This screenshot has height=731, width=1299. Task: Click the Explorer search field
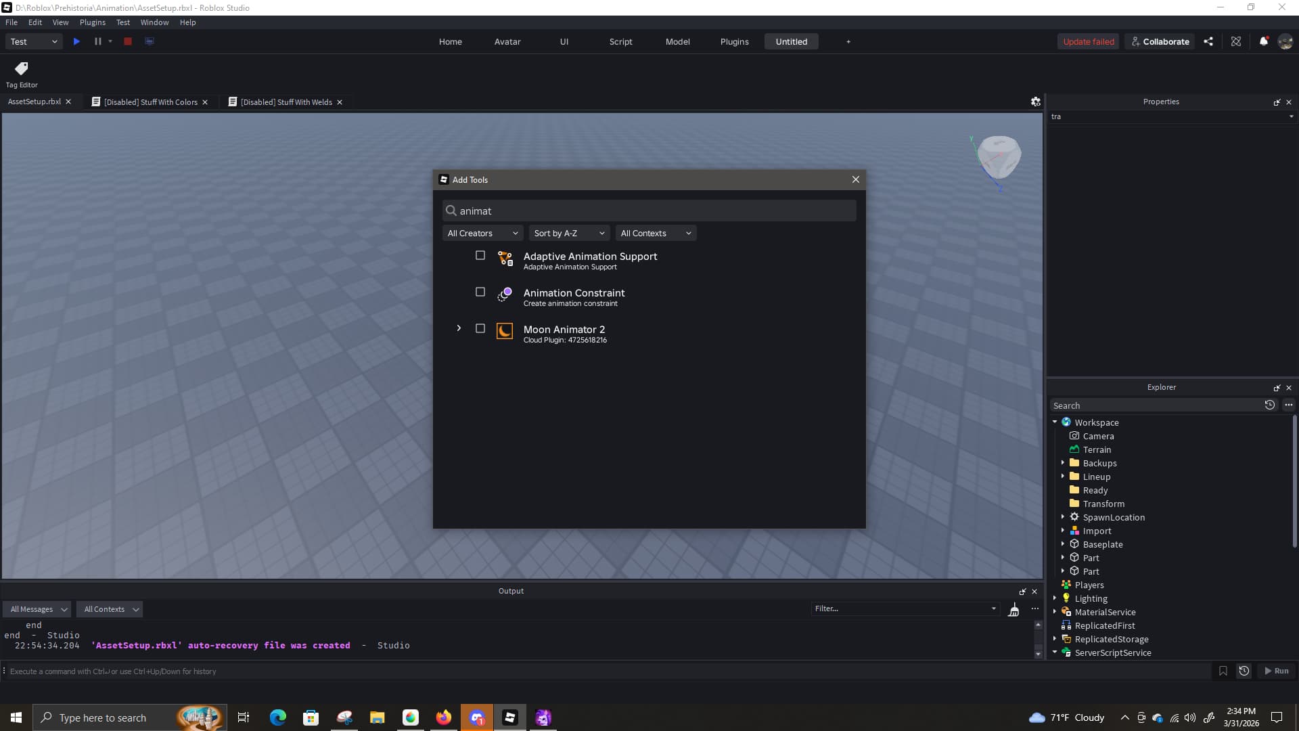1156,405
